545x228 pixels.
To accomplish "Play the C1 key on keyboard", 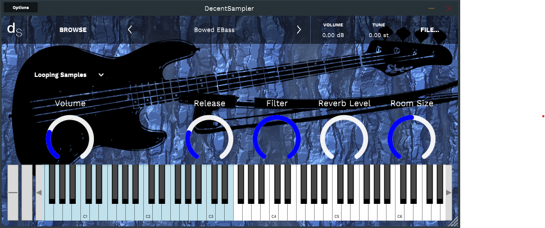I will [85, 212].
